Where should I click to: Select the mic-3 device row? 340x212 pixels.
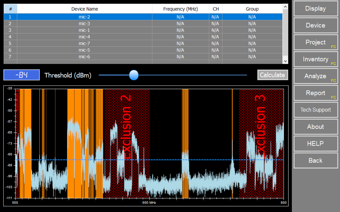pyautogui.click(x=143, y=24)
